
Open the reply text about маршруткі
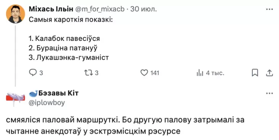point(125,126)
